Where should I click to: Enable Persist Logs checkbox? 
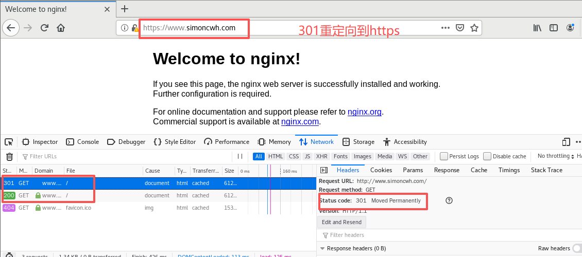pos(443,156)
